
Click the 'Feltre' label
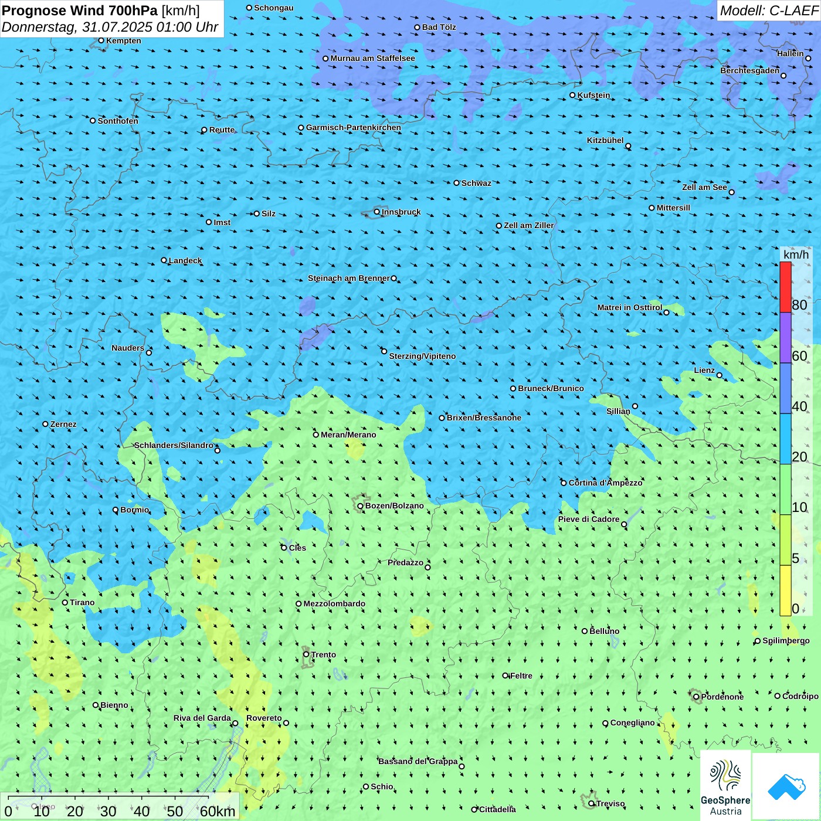tap(521, 676)
